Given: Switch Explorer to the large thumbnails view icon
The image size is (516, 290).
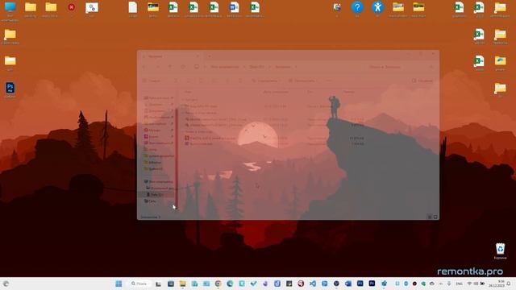Looking at the screenshot, I should [x=435, y=217].
